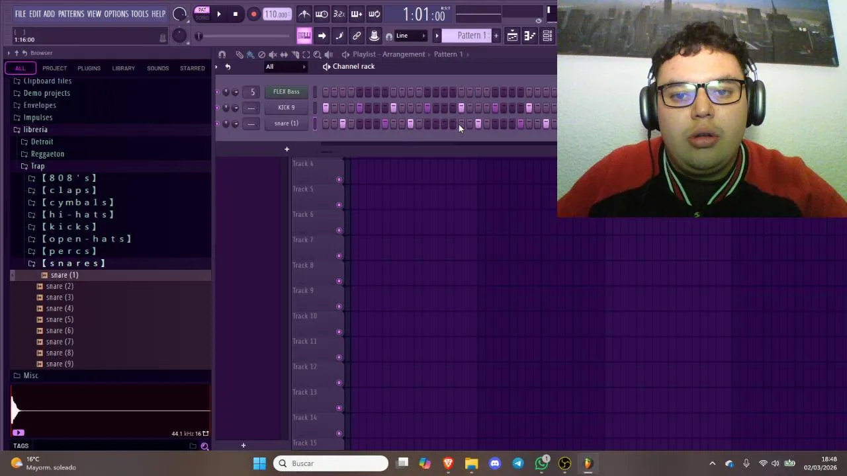
Task: Open the FILE menu
Action: point(21,14)
